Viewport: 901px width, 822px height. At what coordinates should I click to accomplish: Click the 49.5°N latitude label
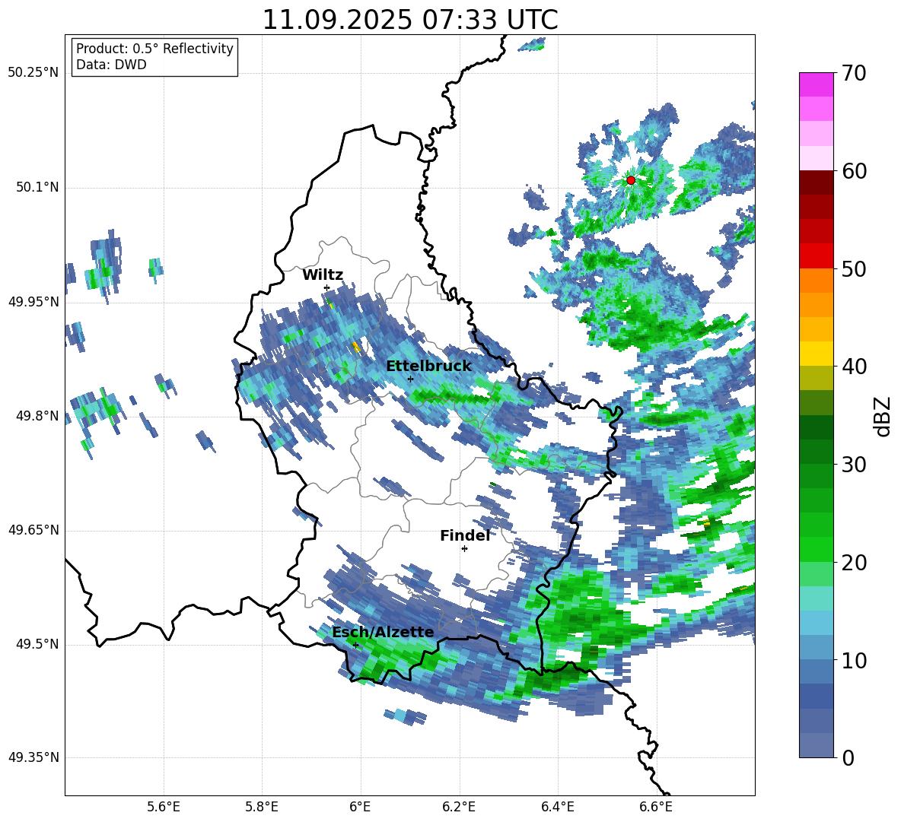coord(37,644)
